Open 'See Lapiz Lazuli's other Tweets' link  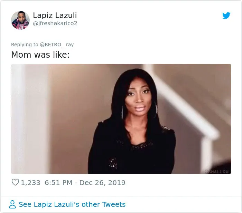[x=72, y=204]
